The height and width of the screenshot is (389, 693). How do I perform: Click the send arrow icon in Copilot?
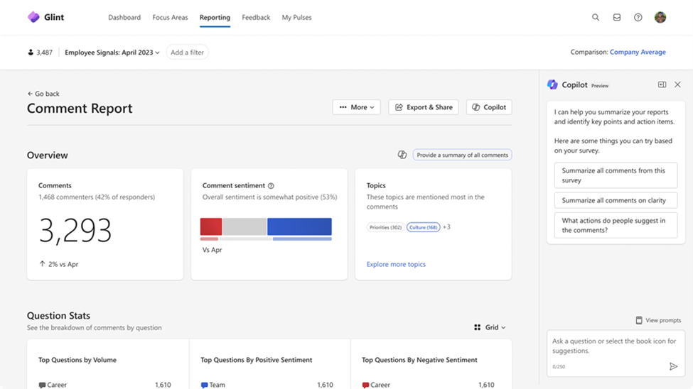674,366
